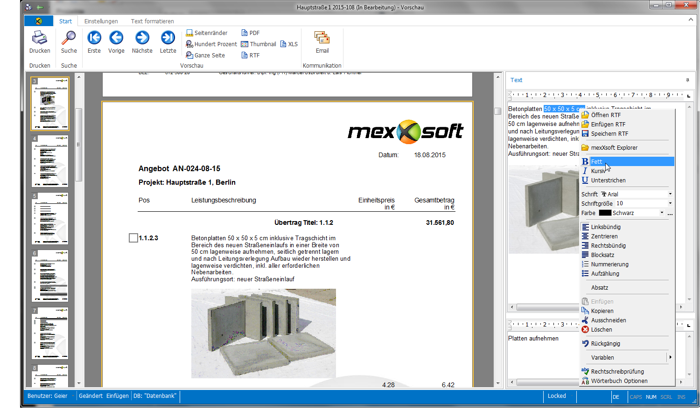The image size is (700, 417).
Task: Switch to the Text formatieren tab
Action: 152,21
